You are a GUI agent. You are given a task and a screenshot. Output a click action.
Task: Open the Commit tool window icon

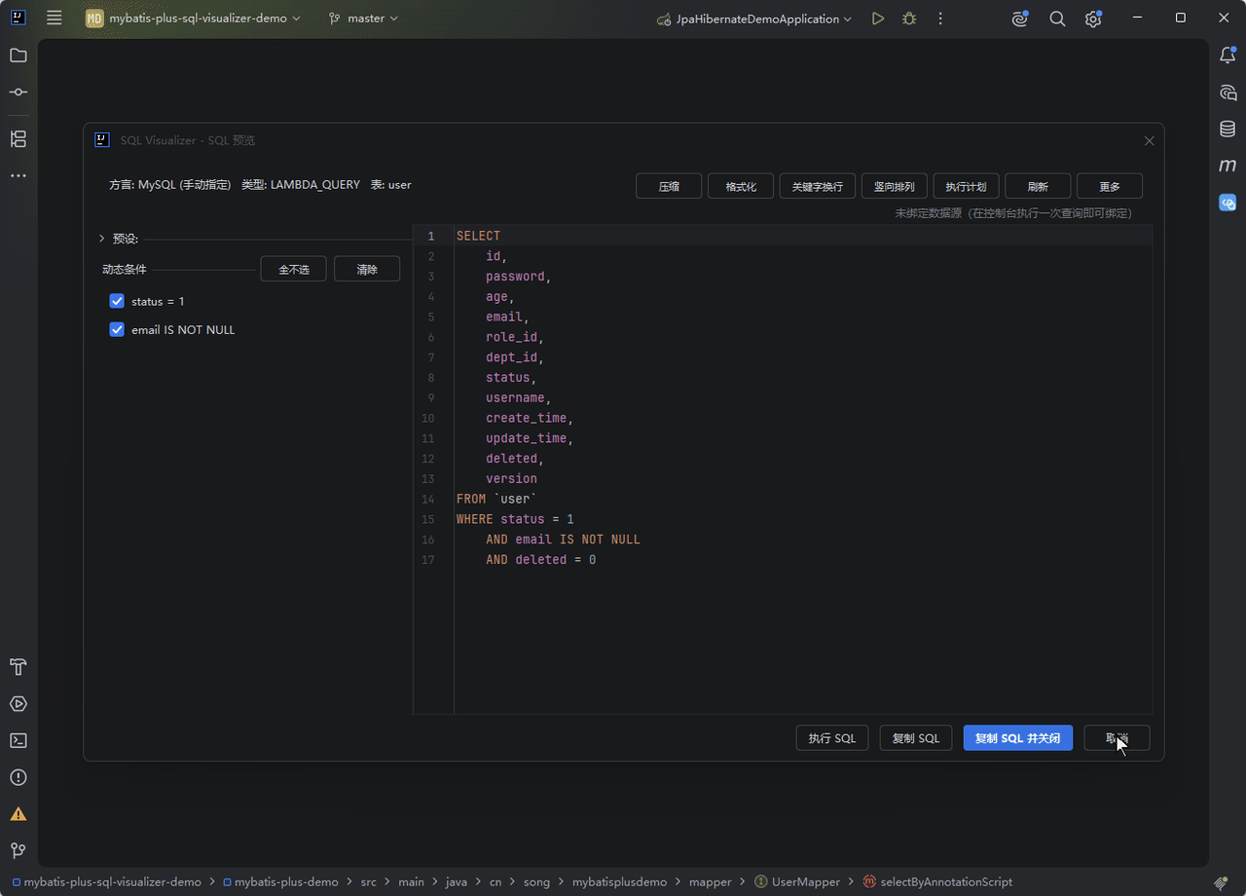[x=18, y=93]
